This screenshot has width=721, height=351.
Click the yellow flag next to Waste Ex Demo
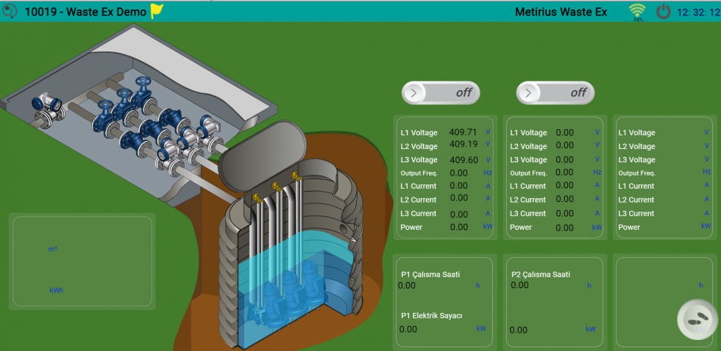(157, 11)
